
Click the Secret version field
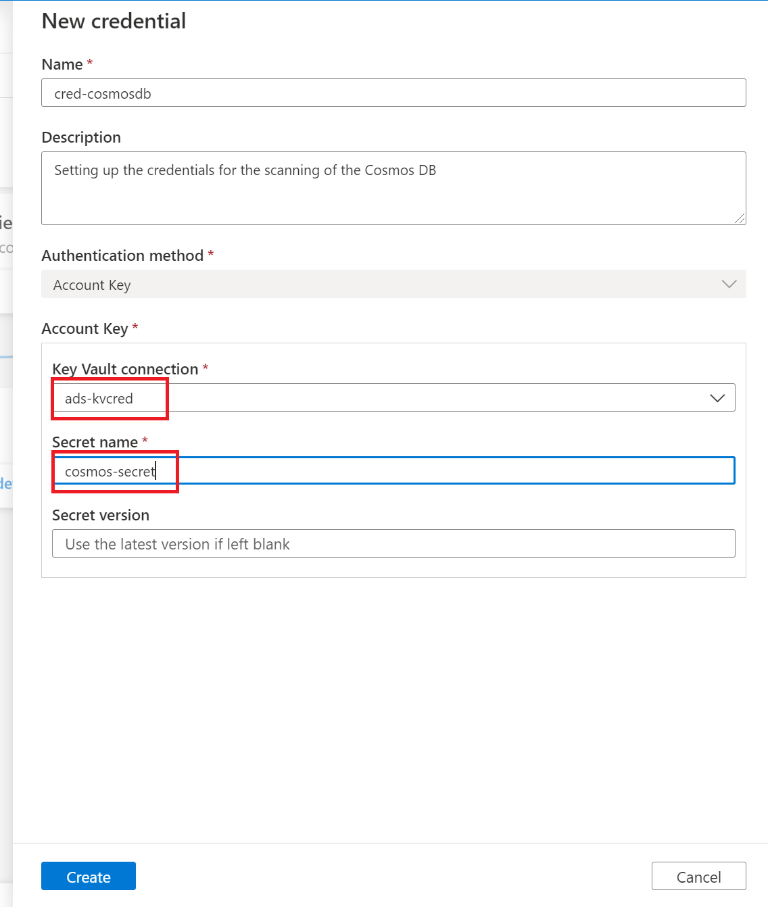tap(393, 543)
